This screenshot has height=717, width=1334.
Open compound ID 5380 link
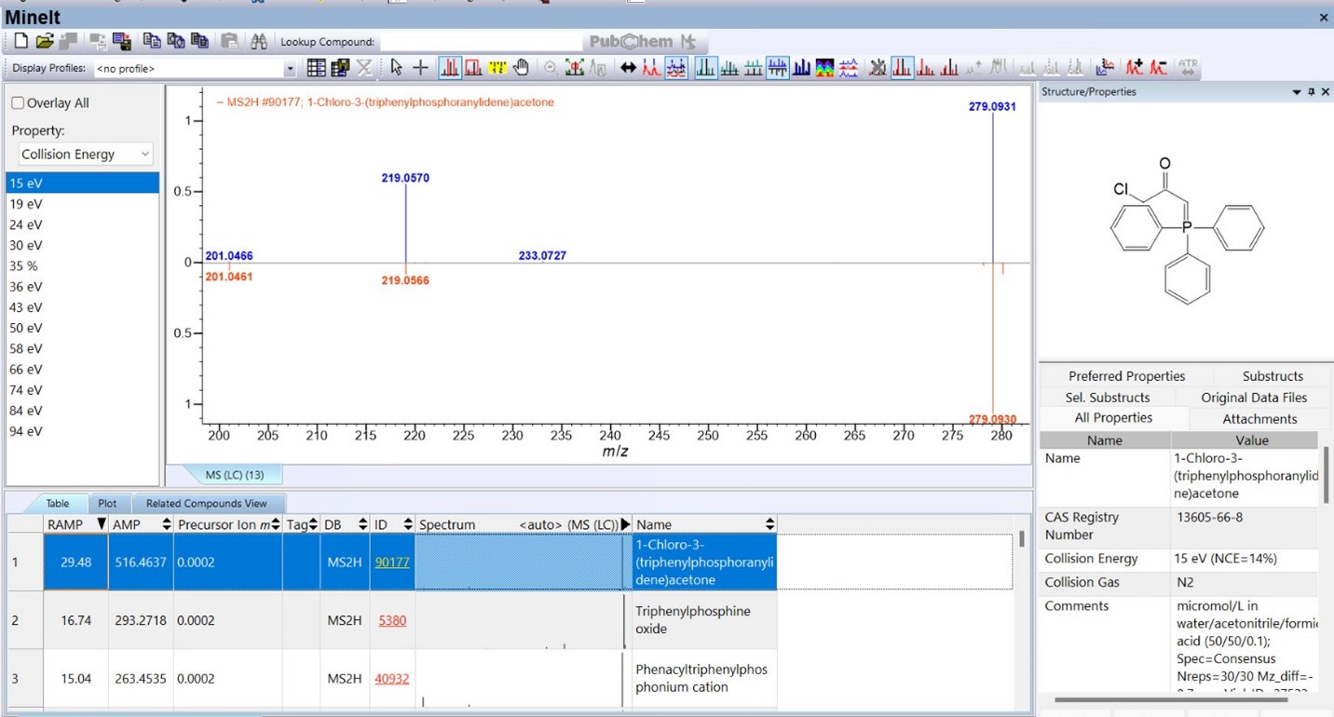point(392,621)
